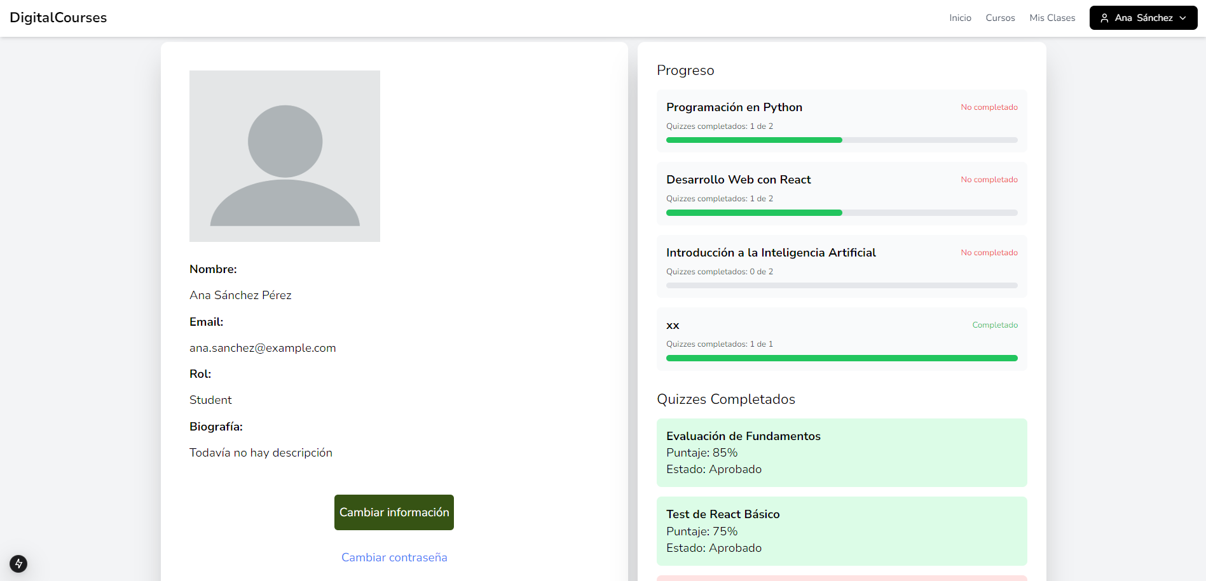
Task: Select the Desarrollo Web con React course card
Action: pos(841,194)
